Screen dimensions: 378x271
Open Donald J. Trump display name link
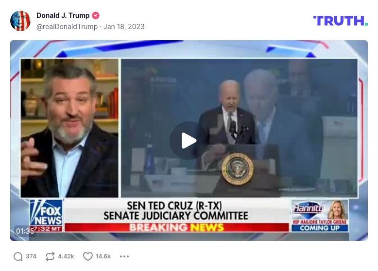63,16
